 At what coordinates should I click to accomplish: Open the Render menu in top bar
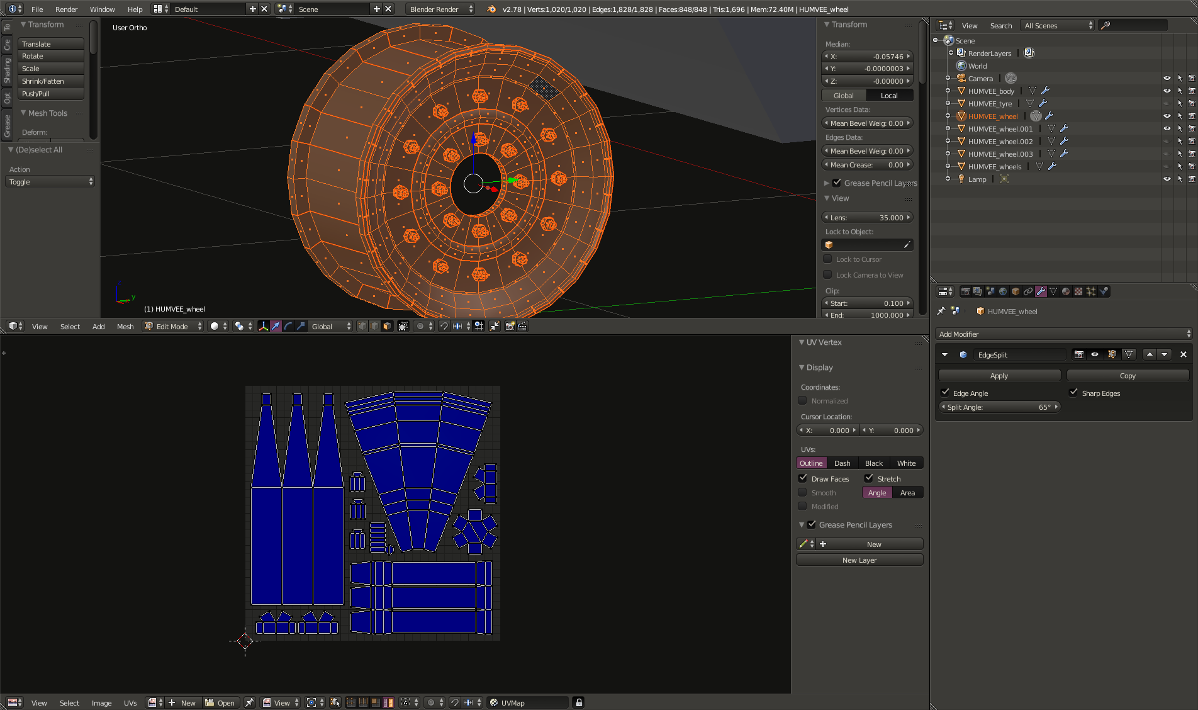tap(66, 9)
